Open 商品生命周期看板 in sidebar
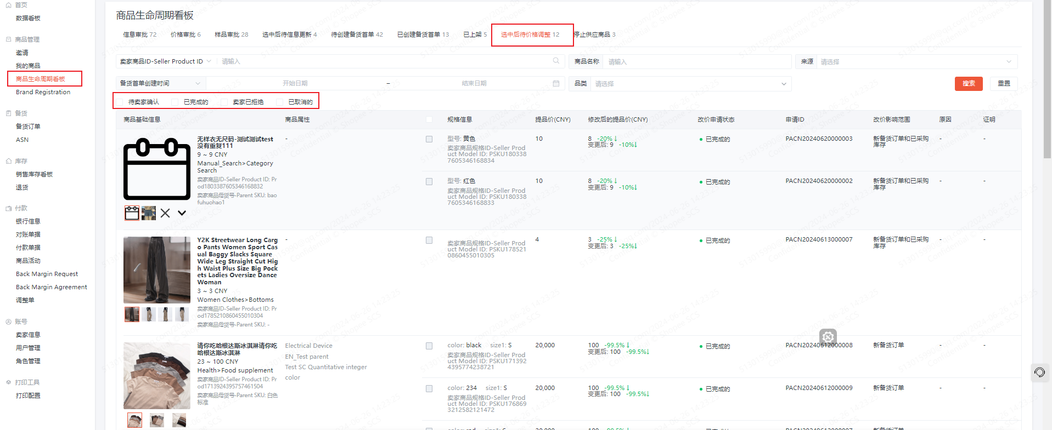This screenshot has width=1052, height=430. [x=40, y=79]
